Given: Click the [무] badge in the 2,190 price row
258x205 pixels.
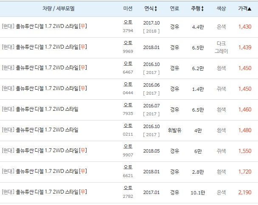Looking at the screenshot, I should pos(83,192).
